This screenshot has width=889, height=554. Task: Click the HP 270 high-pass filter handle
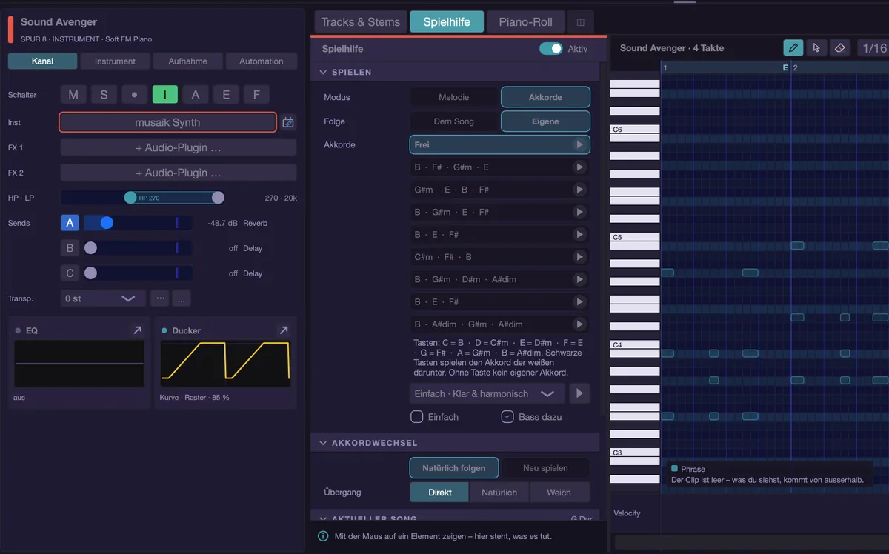click(x=130, y=198)
